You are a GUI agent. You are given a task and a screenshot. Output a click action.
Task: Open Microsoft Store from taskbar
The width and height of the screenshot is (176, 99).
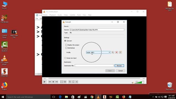click(x=73, y=97)
